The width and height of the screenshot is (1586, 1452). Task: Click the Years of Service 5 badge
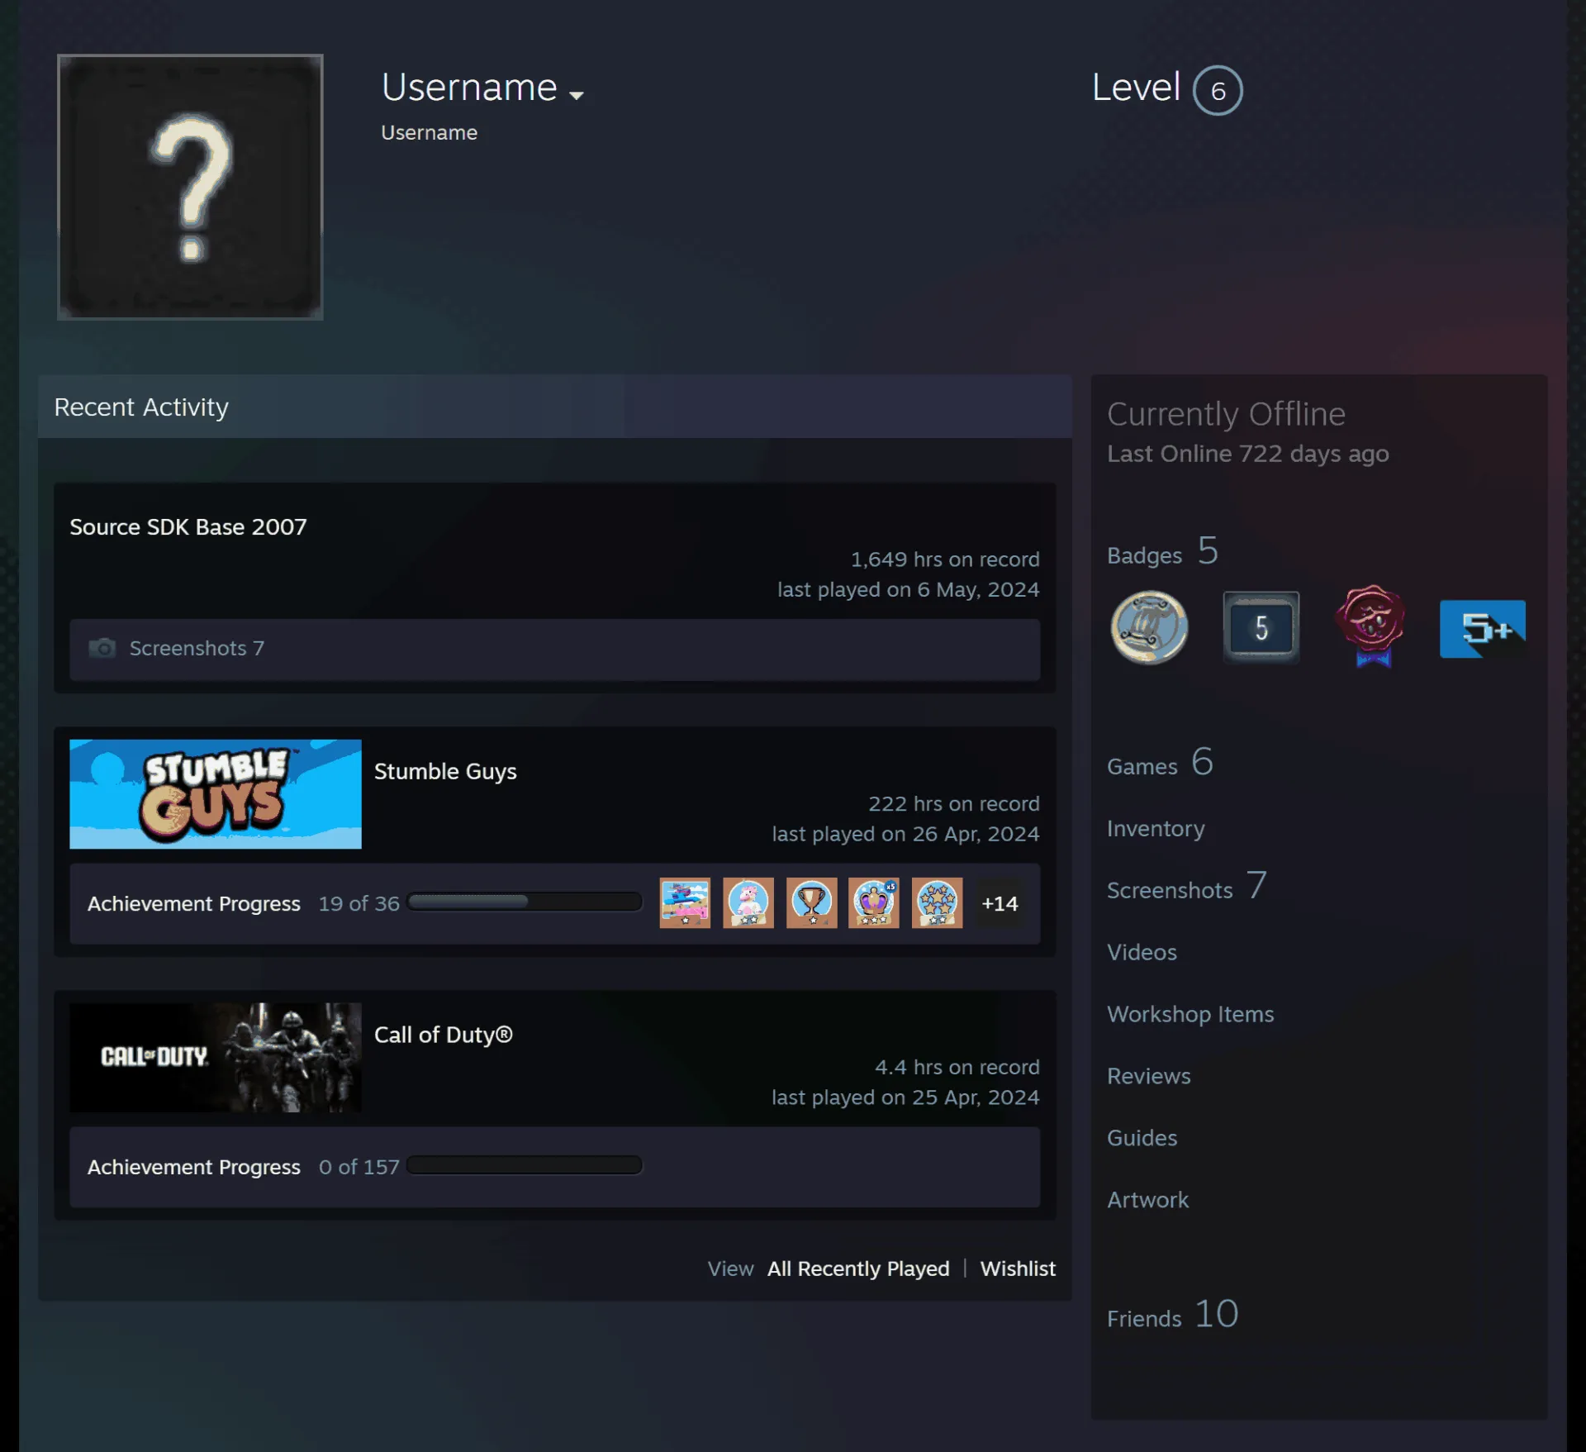1261,627
